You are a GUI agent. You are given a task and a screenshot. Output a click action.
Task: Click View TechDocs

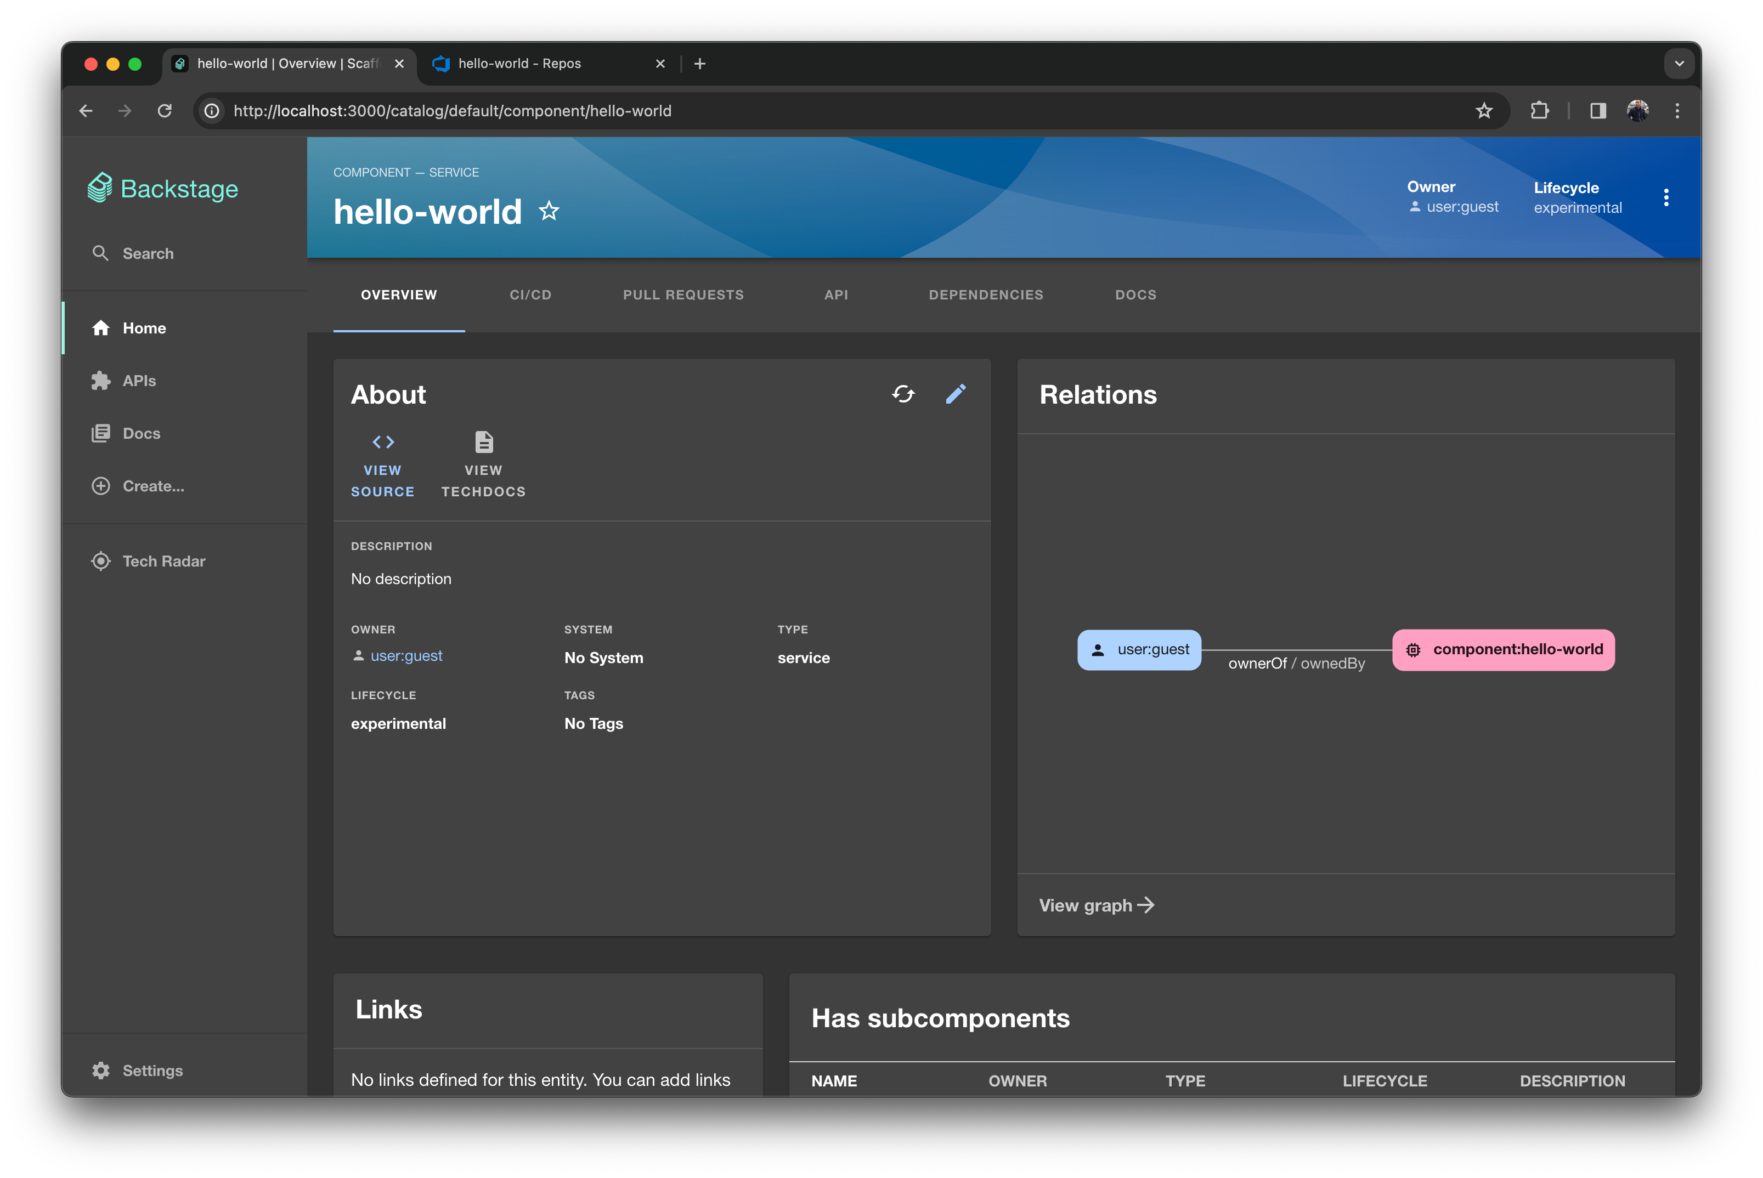coord(483,465)
